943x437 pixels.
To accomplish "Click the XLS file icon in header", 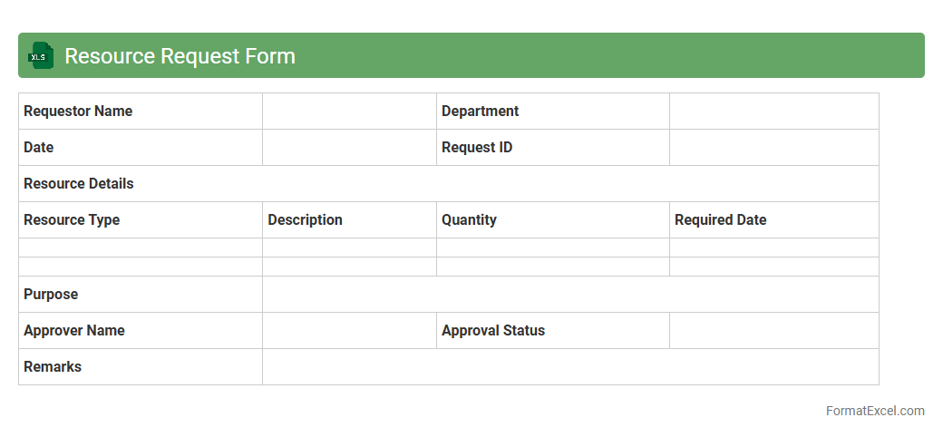I will (41, 55).
